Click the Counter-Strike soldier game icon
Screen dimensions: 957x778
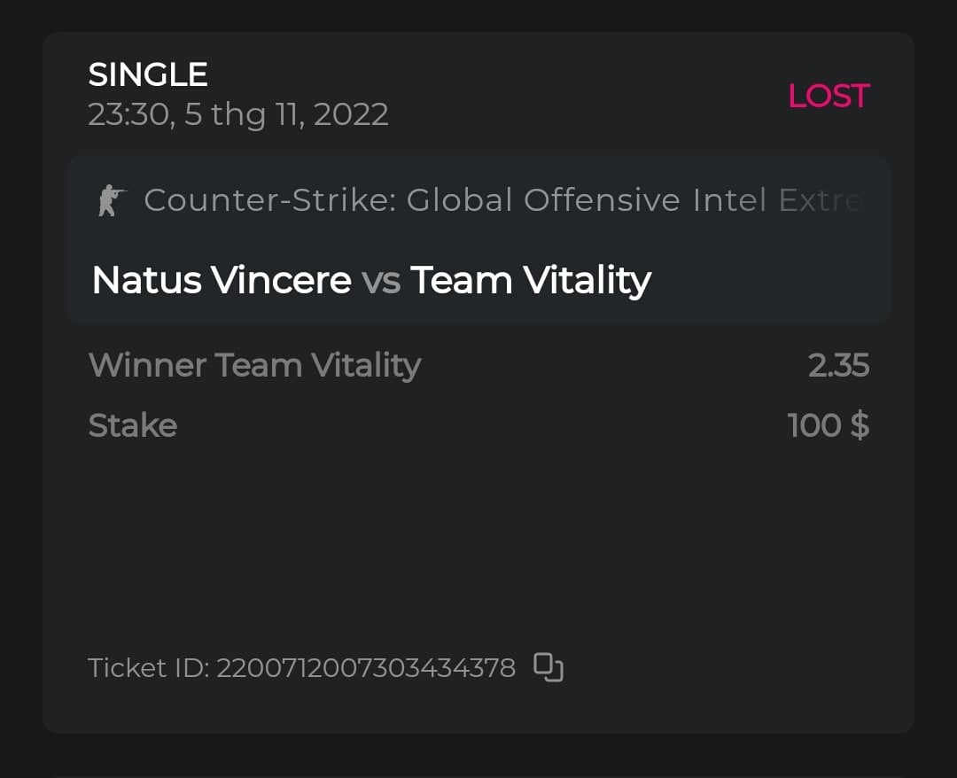(112, 201)
